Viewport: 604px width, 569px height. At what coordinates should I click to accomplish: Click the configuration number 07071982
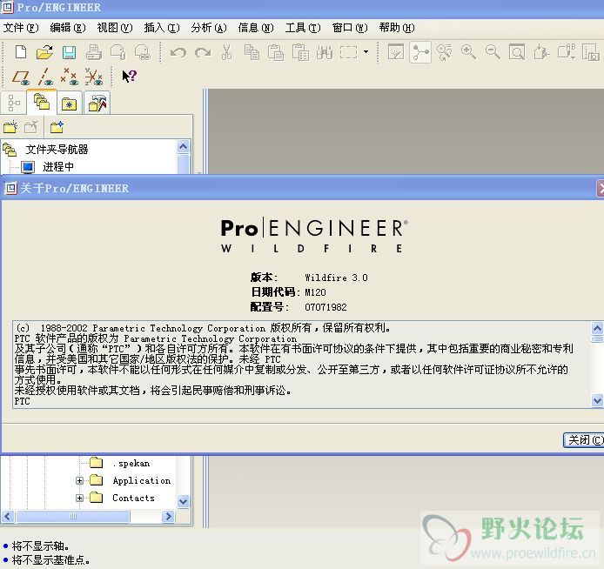pos(325,307)
